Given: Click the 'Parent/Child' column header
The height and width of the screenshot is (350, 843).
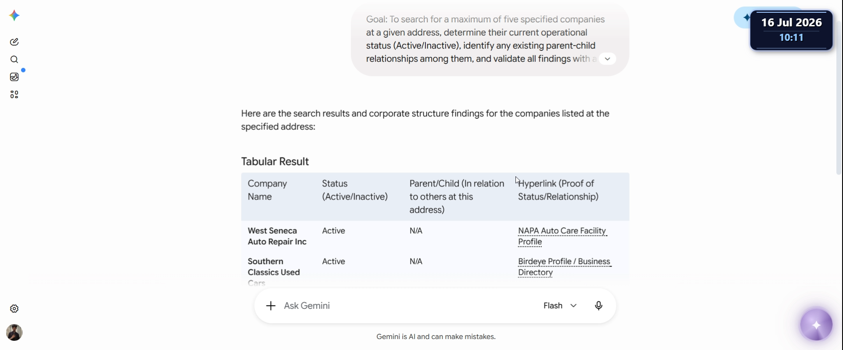Looking at the screenshot, I should point(457,196).
